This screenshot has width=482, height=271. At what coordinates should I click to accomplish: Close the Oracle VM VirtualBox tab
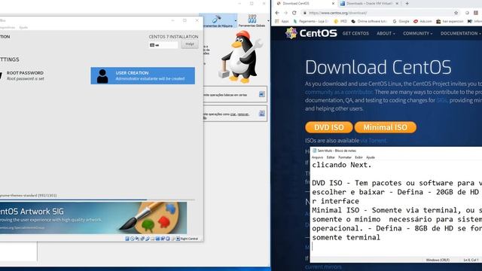coord(397,4)
